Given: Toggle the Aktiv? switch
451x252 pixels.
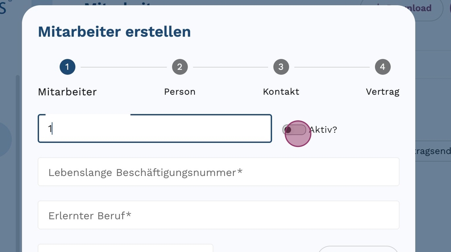Looking at the screenshot, I should coord(294,130).
